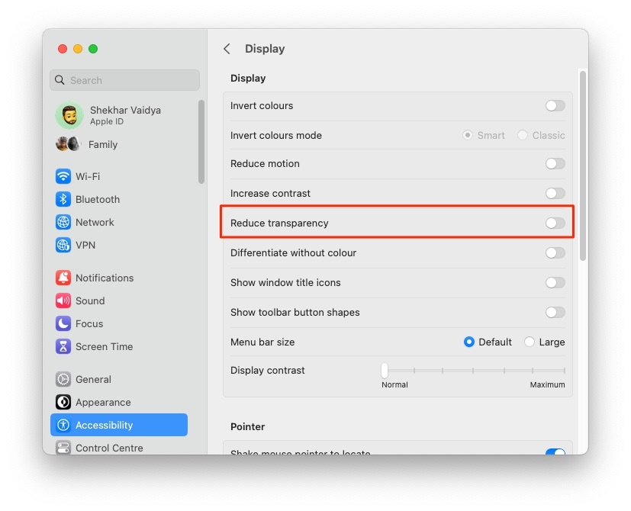This screenshot has height=511, width=631.
Task: Click the green zoom window button
Action: pos(93,49)
